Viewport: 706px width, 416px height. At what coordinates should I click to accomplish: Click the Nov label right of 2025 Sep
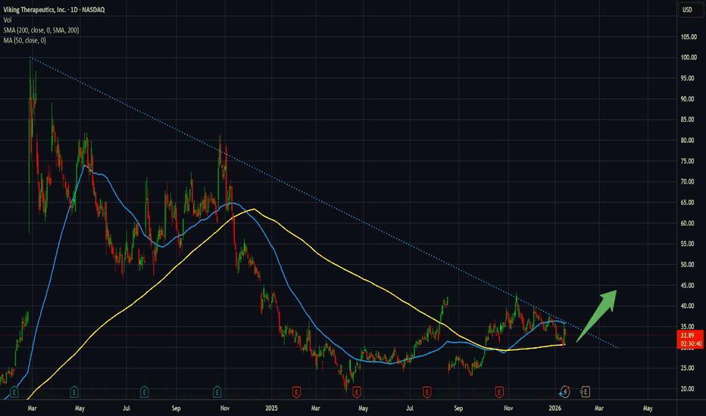(508, 408)
